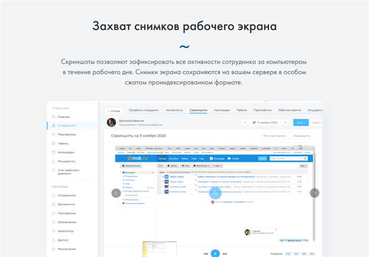This screenshot has width=369, height=257.
Task: Switch to Рабочее время tab
Action: pyautogui.click(x=289, y=110)
